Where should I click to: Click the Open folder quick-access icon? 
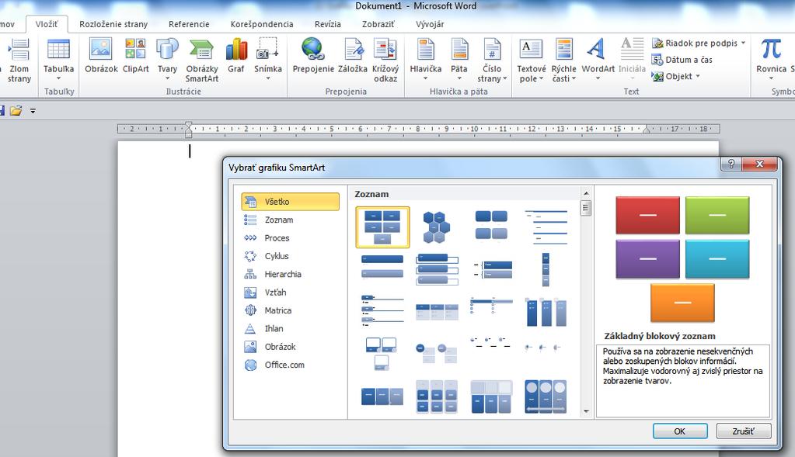[16, 110]
